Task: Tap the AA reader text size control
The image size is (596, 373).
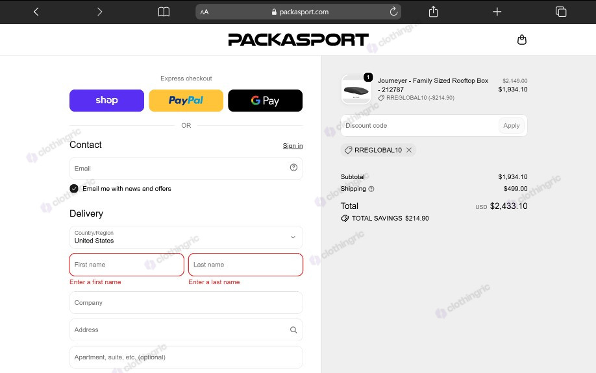Action: coord(205,12)
